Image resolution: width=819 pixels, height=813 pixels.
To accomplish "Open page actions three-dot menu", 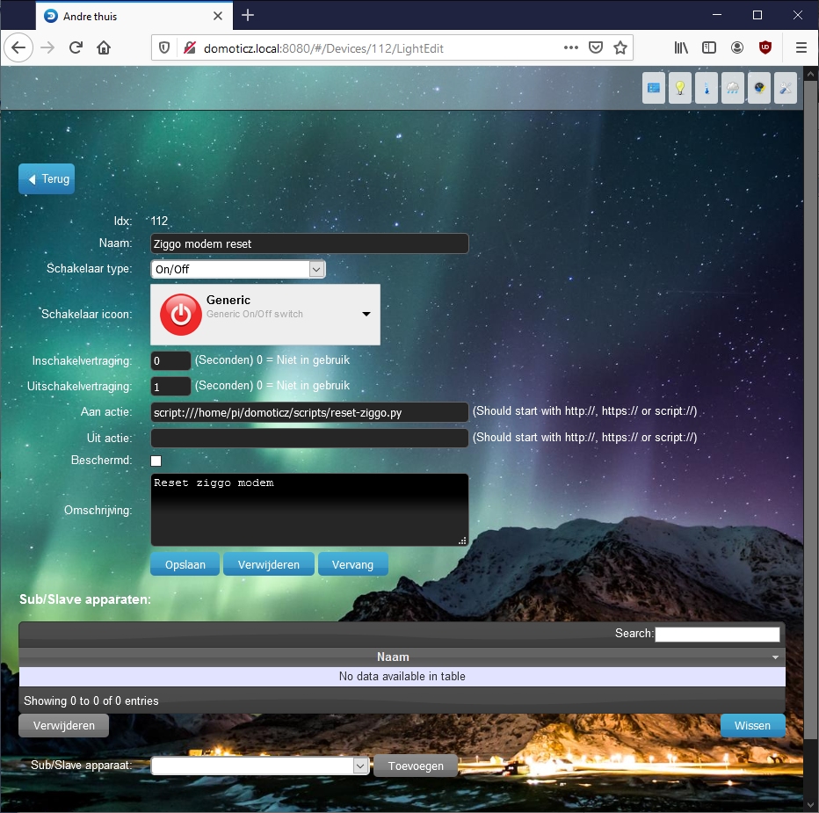I will point(571,48).
